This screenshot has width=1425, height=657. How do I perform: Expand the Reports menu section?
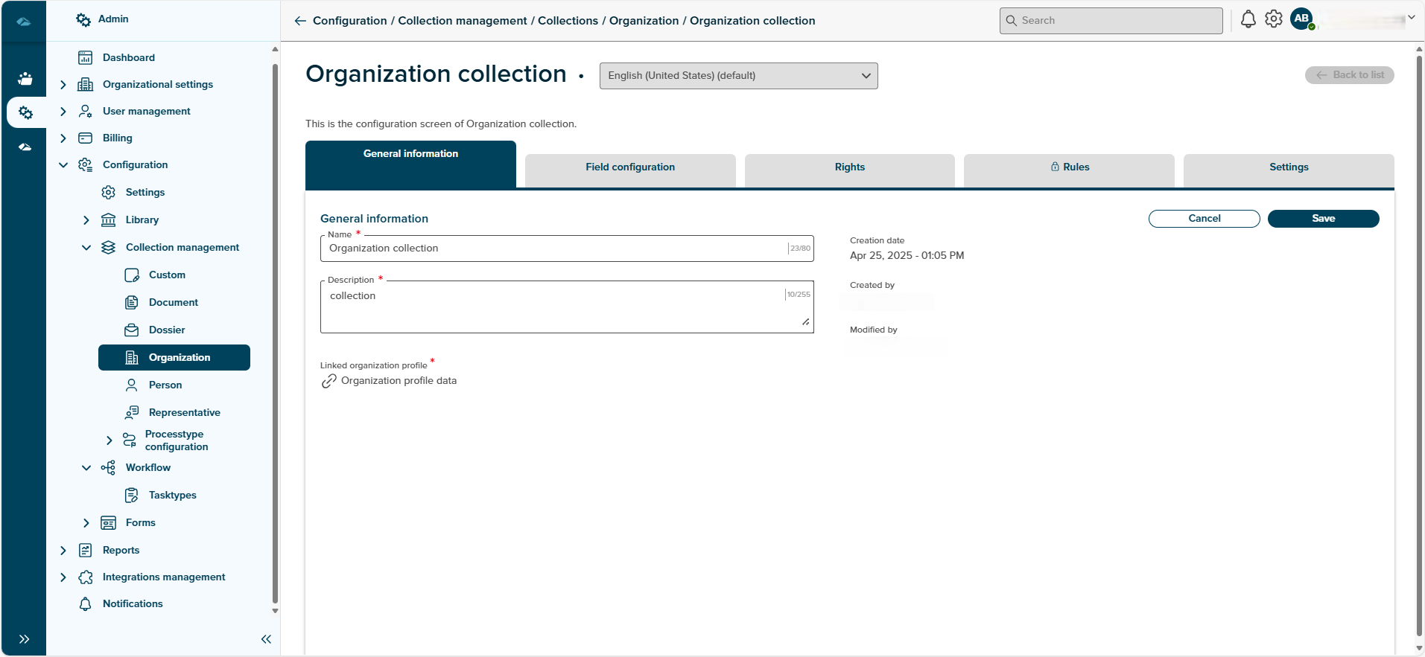(63, 551)
